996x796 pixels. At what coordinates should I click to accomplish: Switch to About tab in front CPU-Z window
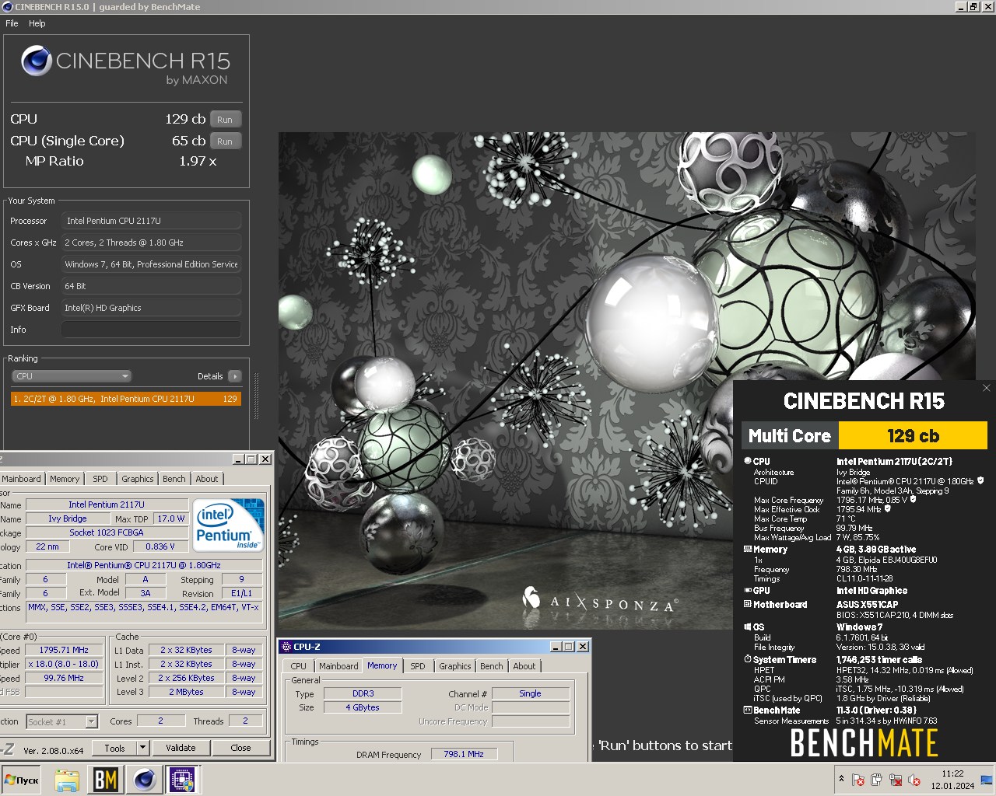pos(524,666)
